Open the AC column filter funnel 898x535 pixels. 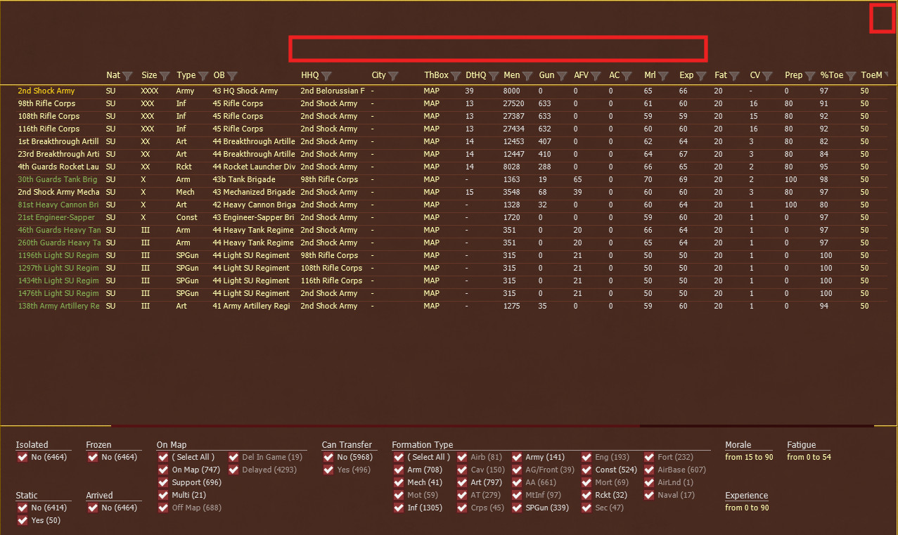(x=627, y=76)
